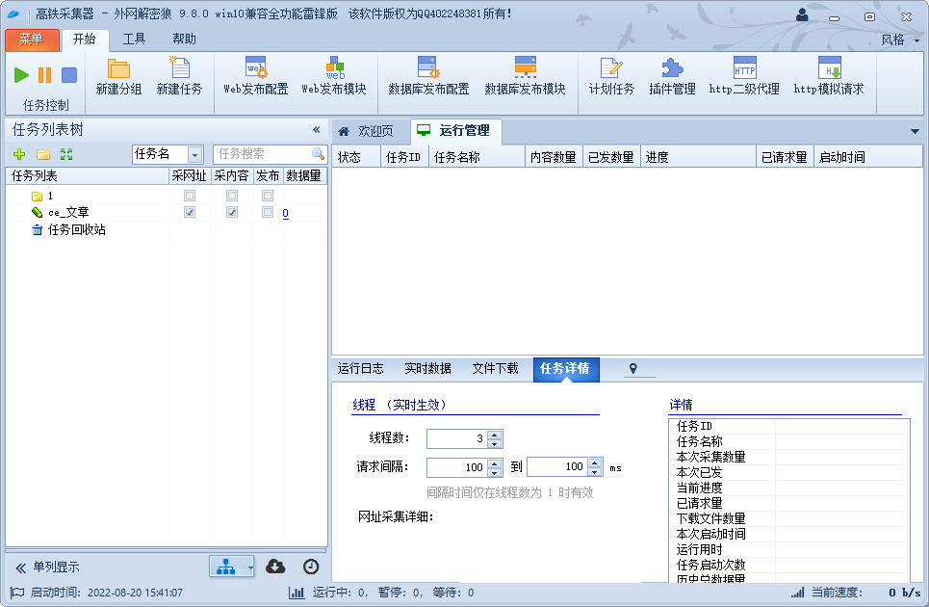Click the 线程数 input field
This screenshot has height=607, width=929.
[457, 438]
